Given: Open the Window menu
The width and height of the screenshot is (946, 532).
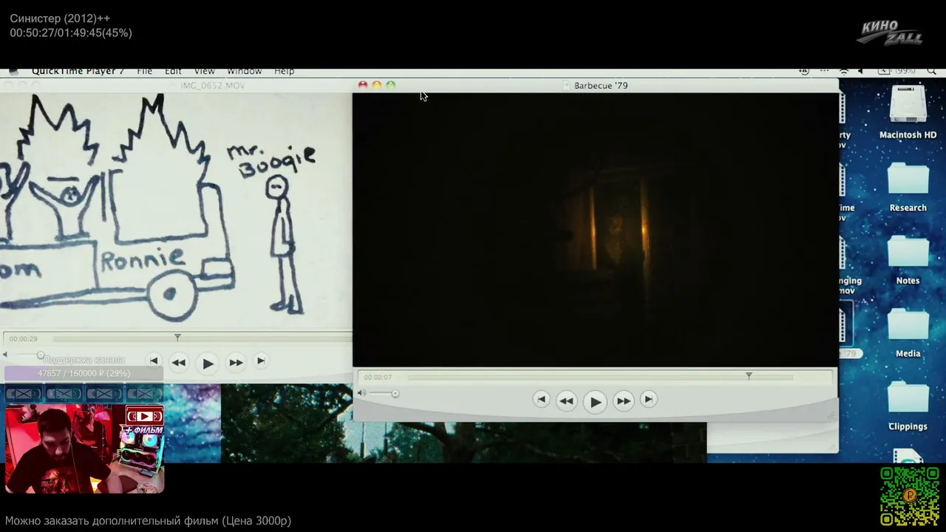Looking at the screenshot, I should pyautogui.click(x=245, y=72).
